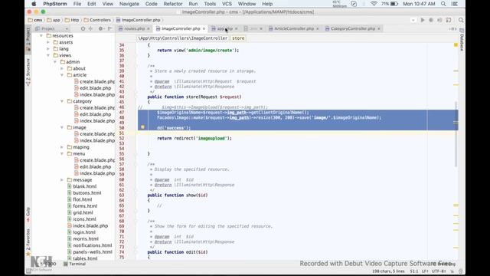The width and height of the screenshot is (490, 276).
Task: Show the hidden tabs list icon
Action: pyautogui.click(x=452, y=28)
